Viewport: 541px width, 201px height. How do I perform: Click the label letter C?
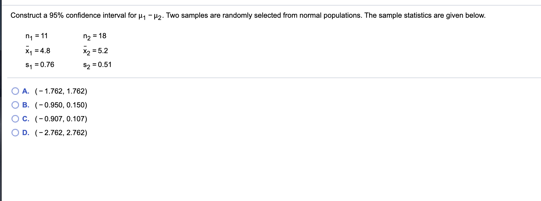click(26, 118)
